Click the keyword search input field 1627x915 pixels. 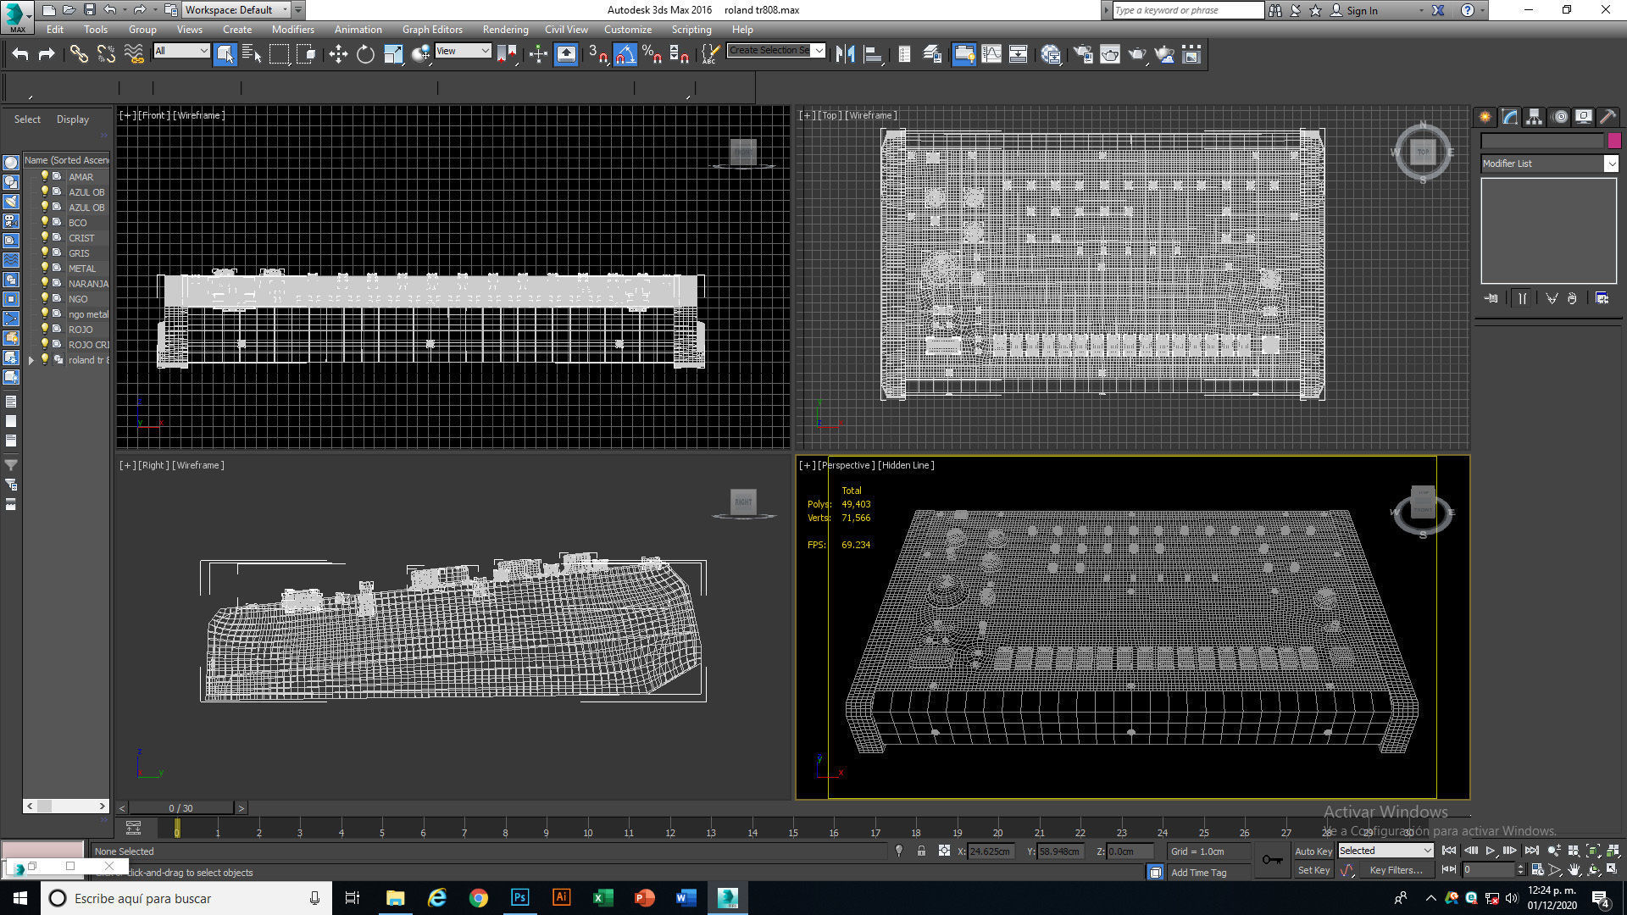(x=1187, y=10)
